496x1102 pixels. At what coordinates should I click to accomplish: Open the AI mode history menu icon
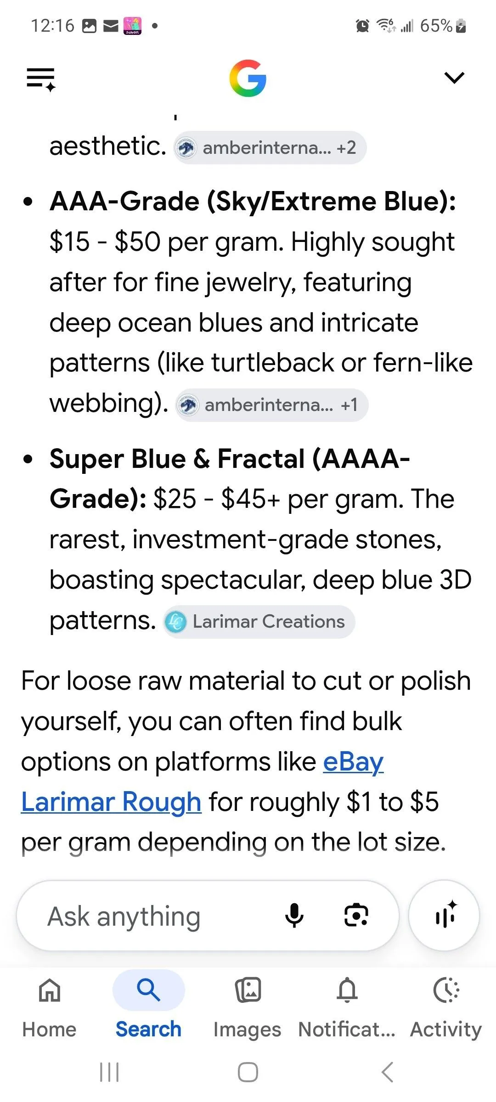[41, 79]
